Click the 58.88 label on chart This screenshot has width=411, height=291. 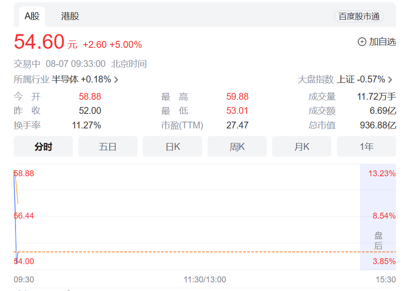point(24,174)
